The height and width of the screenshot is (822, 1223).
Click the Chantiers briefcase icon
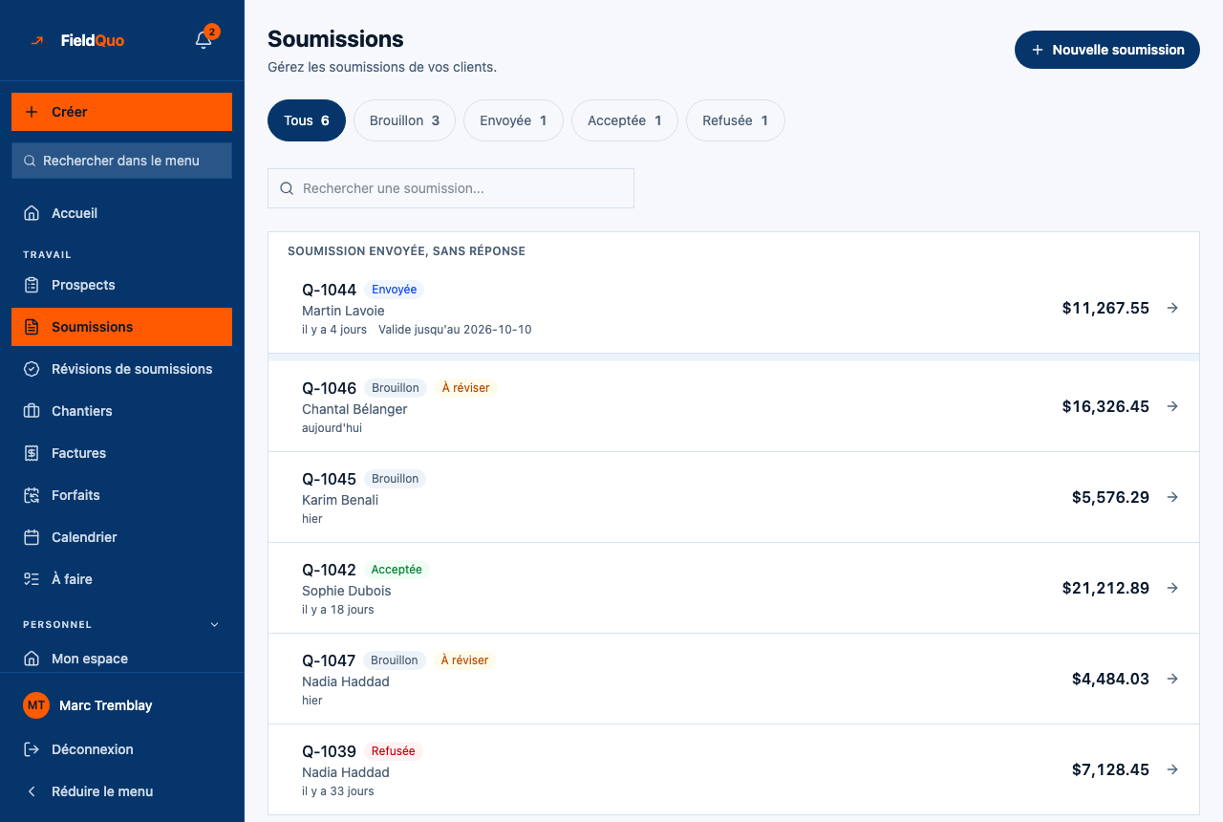pyautogui.click(x=32, y=411)
